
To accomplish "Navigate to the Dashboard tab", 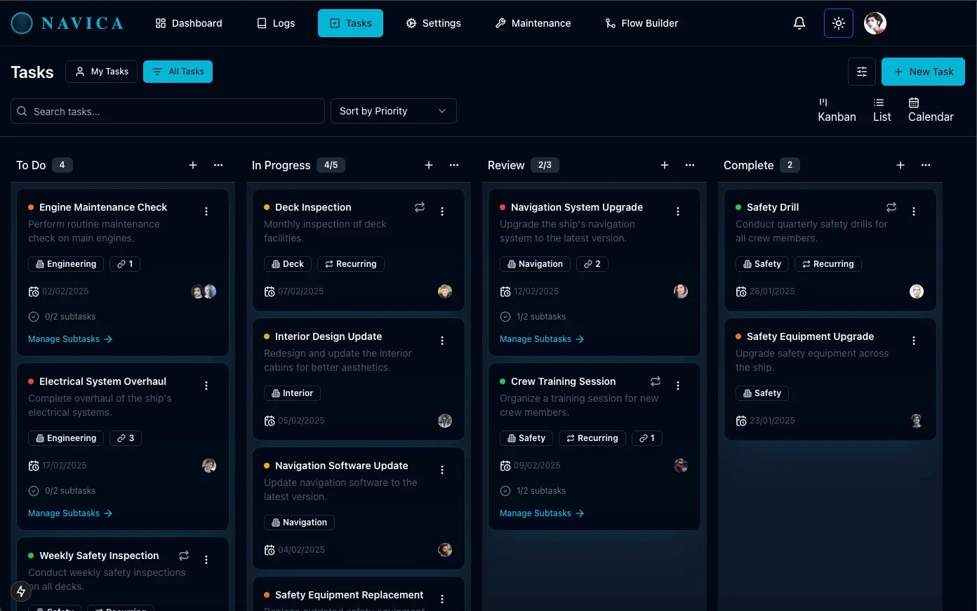I will [188, 22].
